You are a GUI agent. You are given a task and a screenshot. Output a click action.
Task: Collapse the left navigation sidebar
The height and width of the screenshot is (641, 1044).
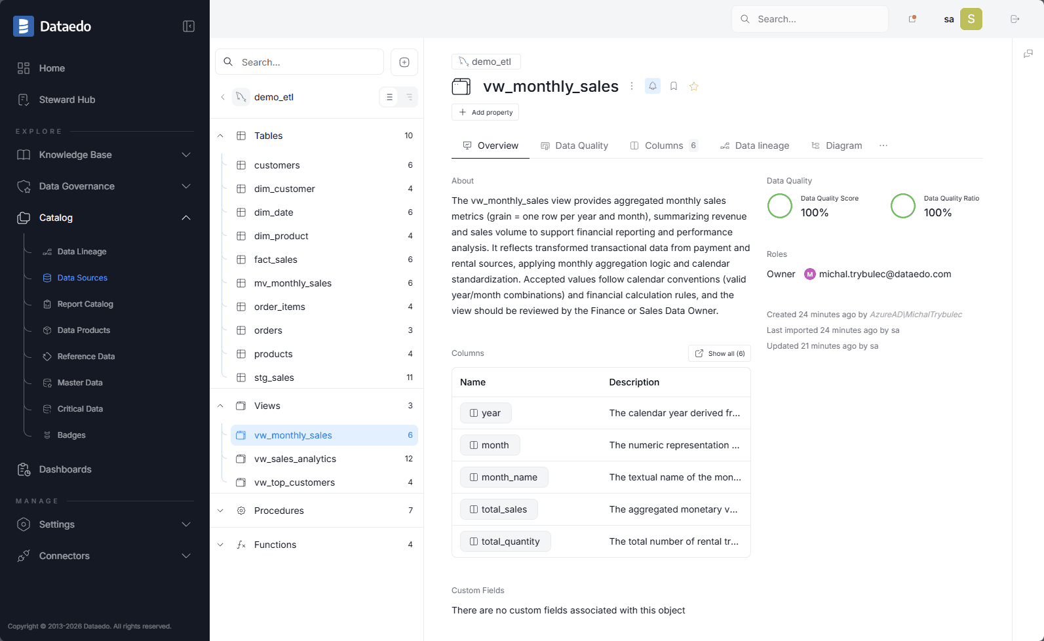[189, 26]
